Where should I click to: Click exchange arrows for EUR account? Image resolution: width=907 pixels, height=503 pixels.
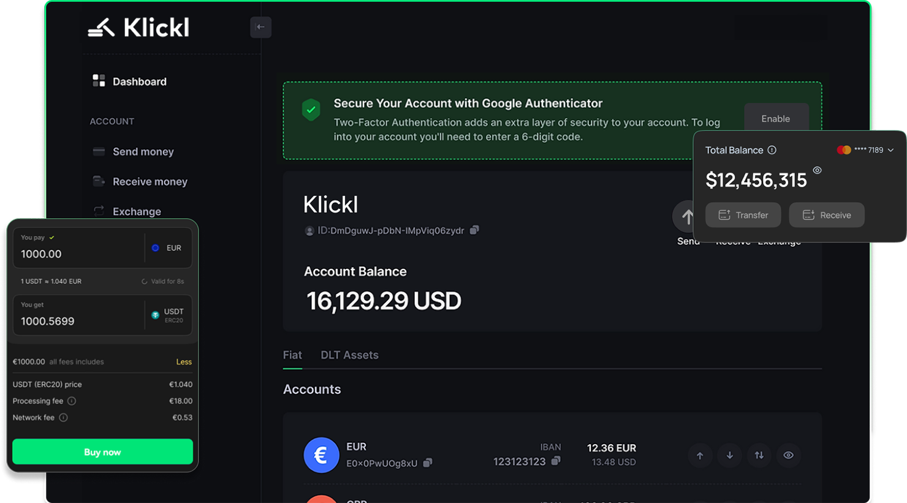coord(759,455)
